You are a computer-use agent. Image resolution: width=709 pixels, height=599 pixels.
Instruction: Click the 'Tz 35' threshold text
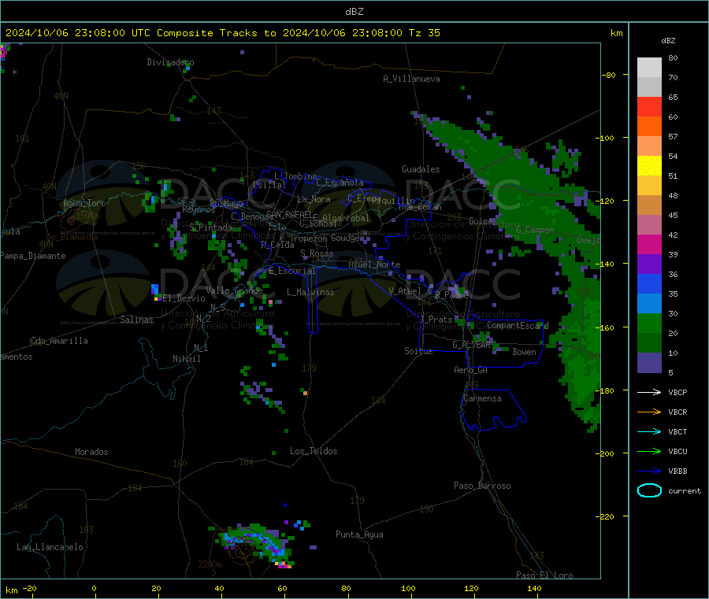click(x=424, y=33)
